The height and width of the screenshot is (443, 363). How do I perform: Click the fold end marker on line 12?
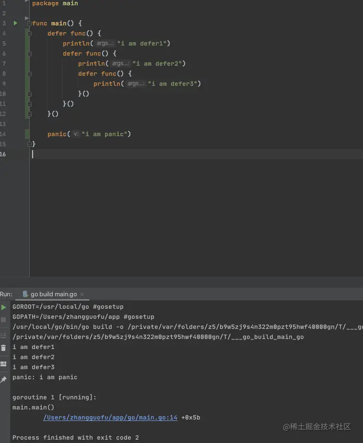pyautogui.click(x=29, y=114)
